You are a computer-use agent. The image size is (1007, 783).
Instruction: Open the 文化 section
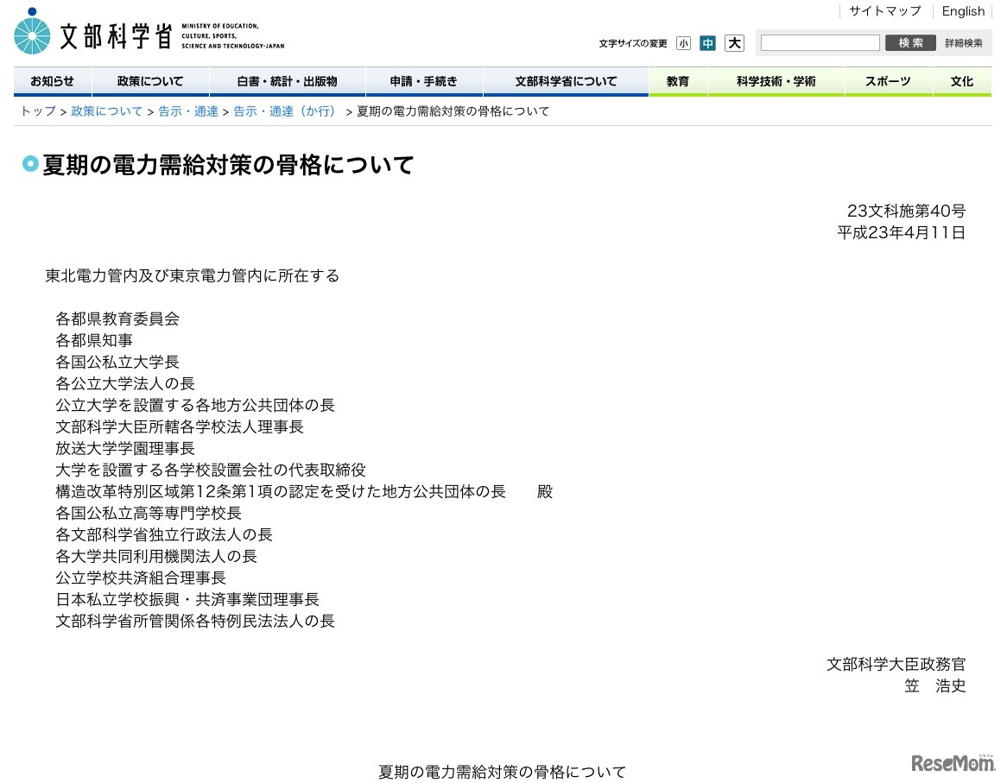point(962,81)
